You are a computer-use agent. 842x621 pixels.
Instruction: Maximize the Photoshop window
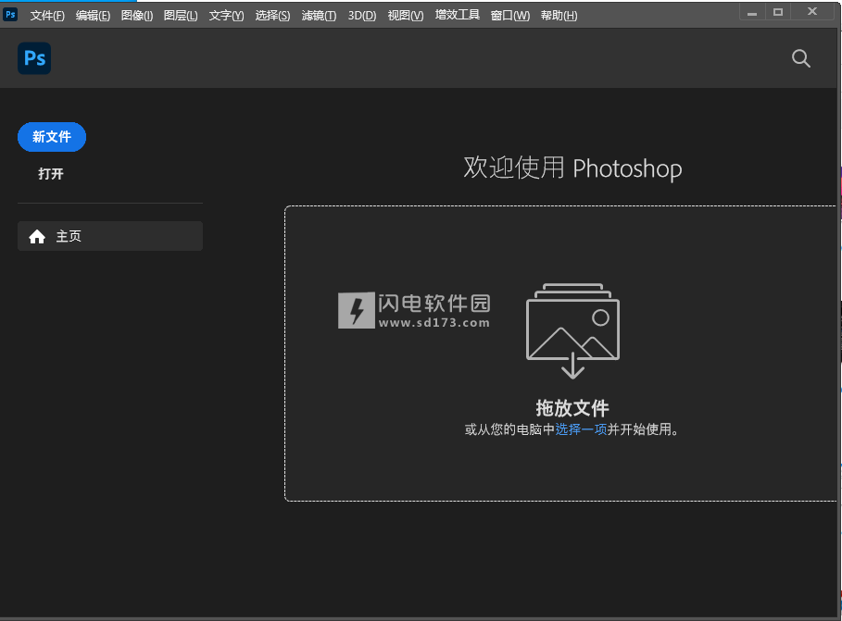tap(777, 12)
